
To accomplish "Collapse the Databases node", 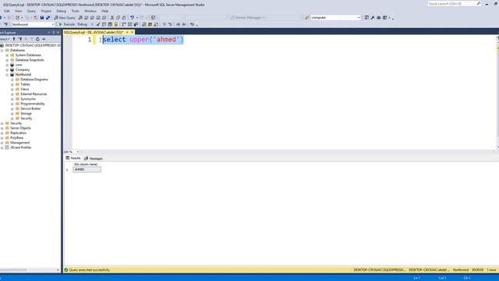I will 2,50.
